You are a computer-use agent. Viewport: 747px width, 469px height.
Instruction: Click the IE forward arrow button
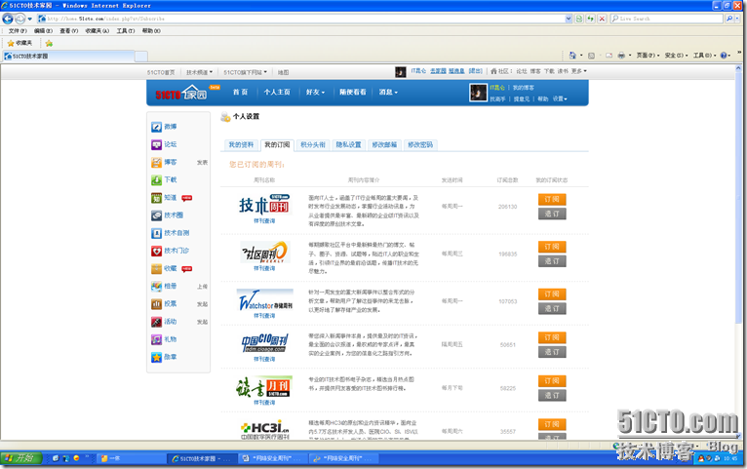pos(20,19)
